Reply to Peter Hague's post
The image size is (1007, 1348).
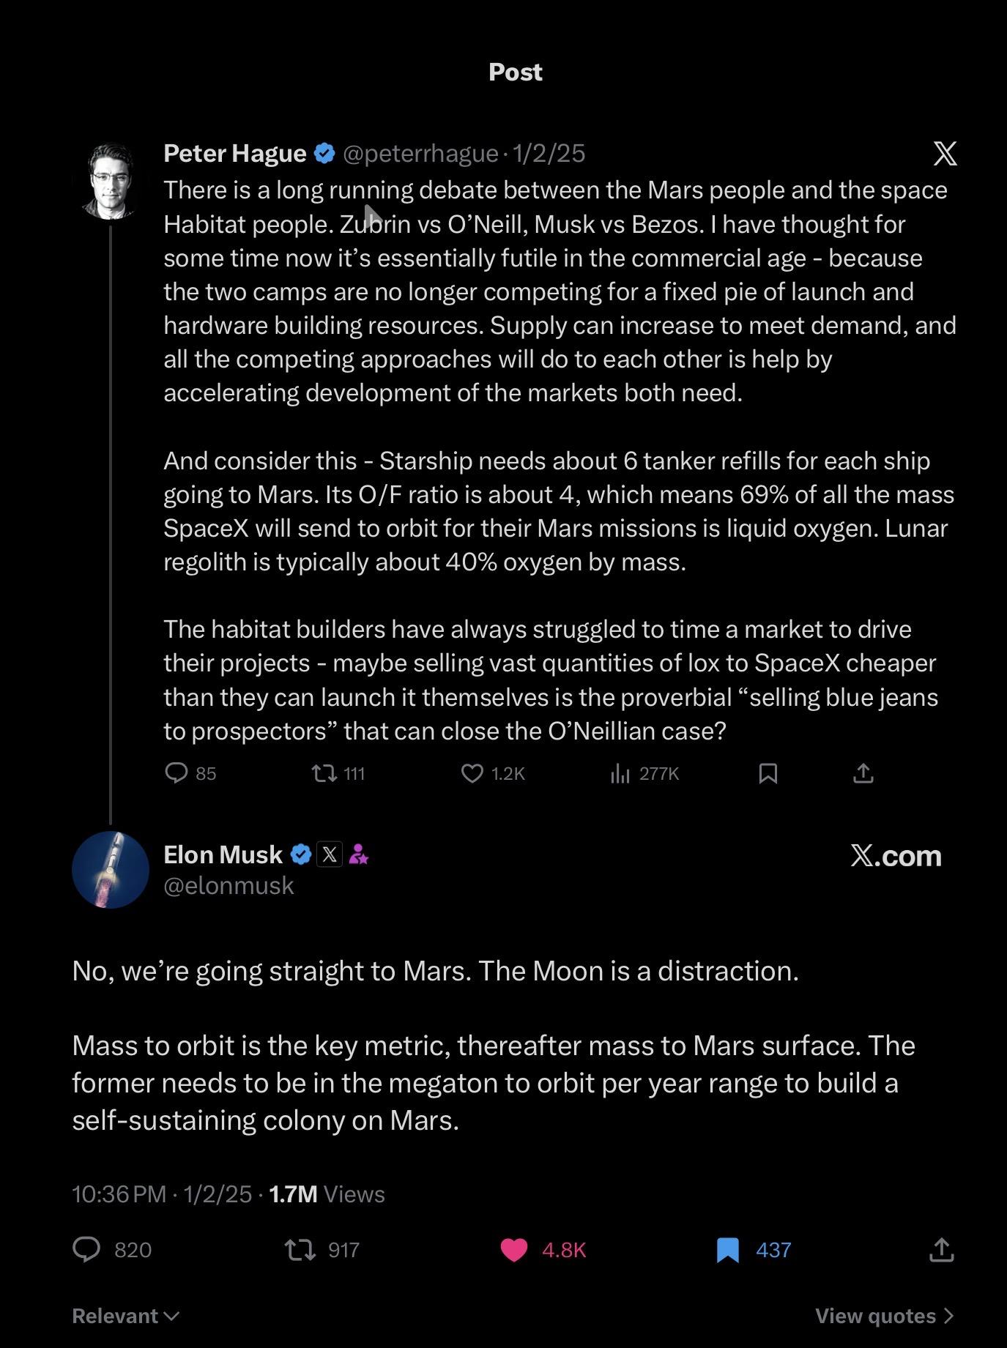[x=176, y=773]
